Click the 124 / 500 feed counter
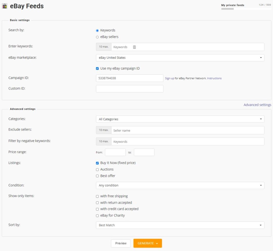273x251 pixels. (x=265, y=5)
